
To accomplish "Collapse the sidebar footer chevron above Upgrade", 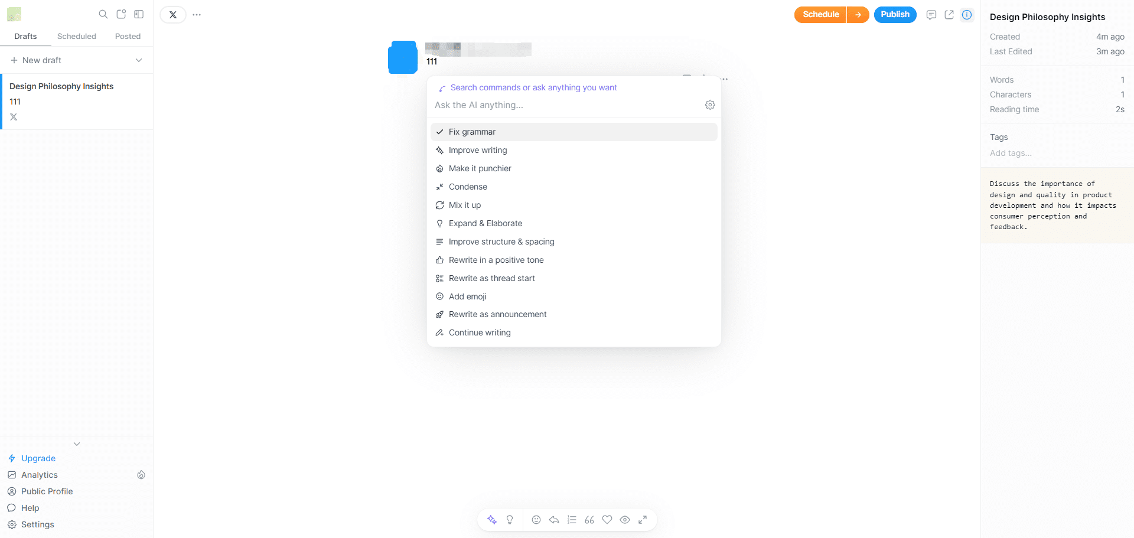I will click(x=77, y=444).
